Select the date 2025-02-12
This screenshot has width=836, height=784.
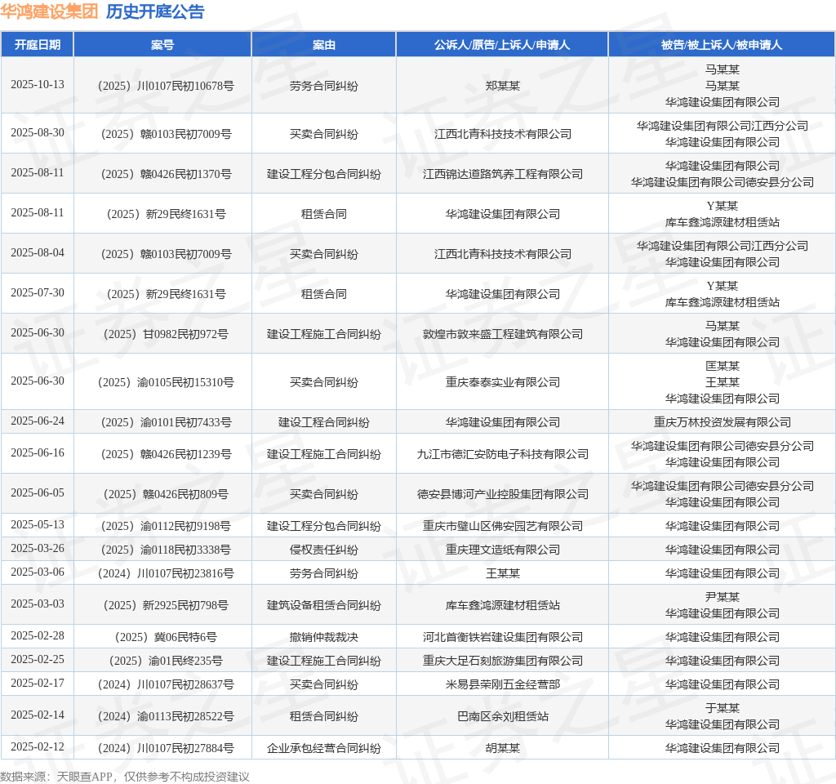[38, 746]
